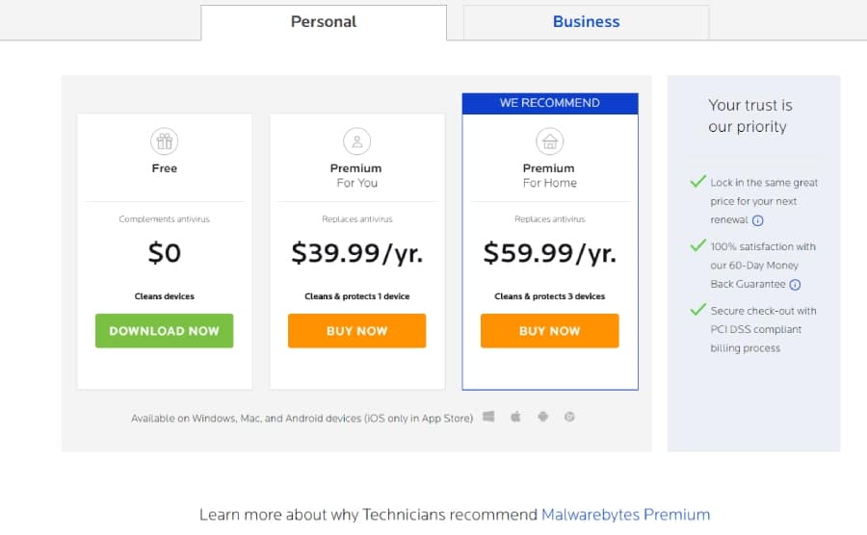Open the info icon next to renewal price
The width and height of the screenshot is (867, 535).
(758, 220)
